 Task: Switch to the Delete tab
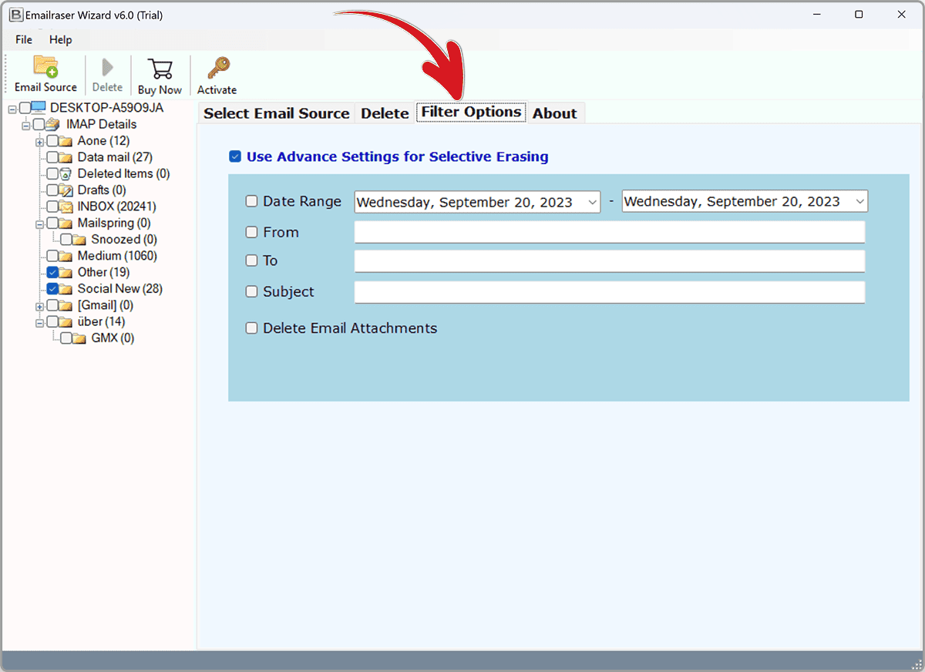click(385, 113)
